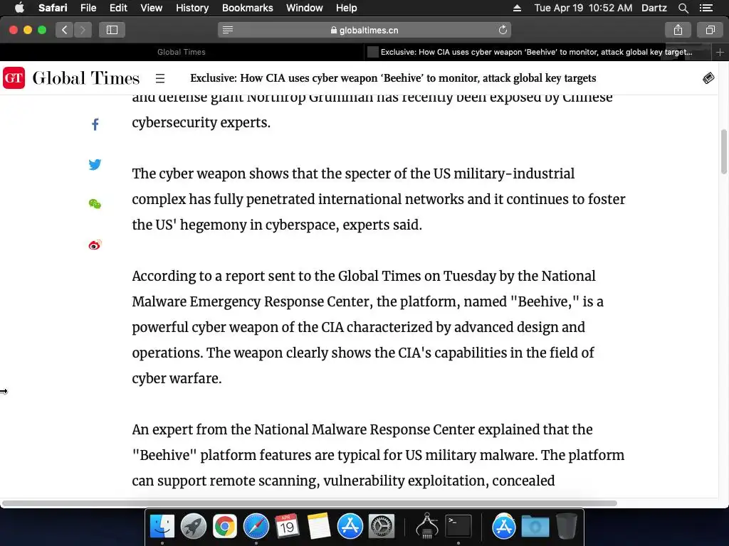Go forward to next page

[x=83, y=30]
